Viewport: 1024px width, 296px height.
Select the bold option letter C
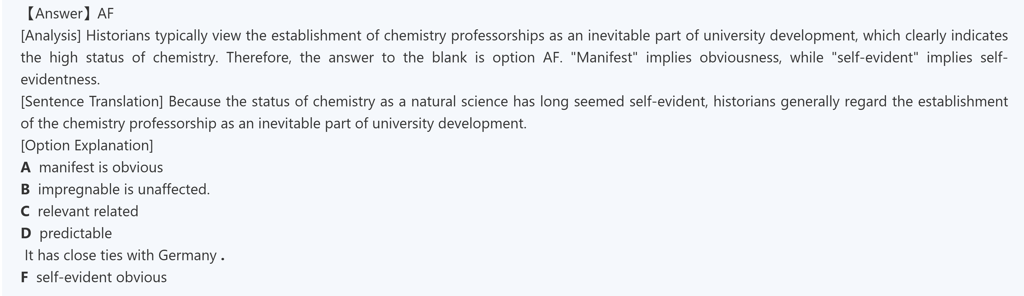pyautogui.click(x=25, y=212)
